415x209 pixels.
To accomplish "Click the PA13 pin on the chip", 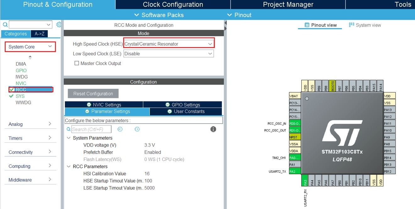I will (x=390, y=110).
